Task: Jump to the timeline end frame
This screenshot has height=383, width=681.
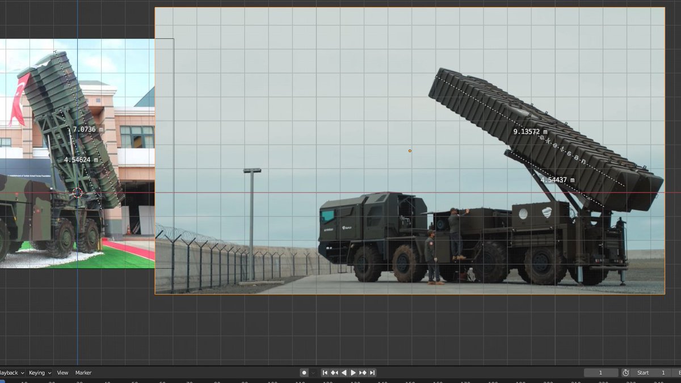Action: [372, 373]
